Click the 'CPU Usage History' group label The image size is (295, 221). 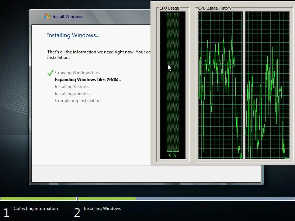click(215, 8)
